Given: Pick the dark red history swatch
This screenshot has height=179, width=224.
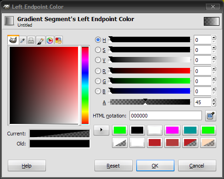Looking at the screenshot, I should (155, 143).
